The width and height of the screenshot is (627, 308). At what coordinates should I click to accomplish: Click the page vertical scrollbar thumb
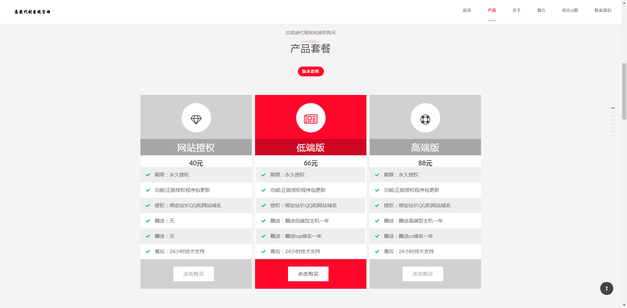(x=624, y=91)
